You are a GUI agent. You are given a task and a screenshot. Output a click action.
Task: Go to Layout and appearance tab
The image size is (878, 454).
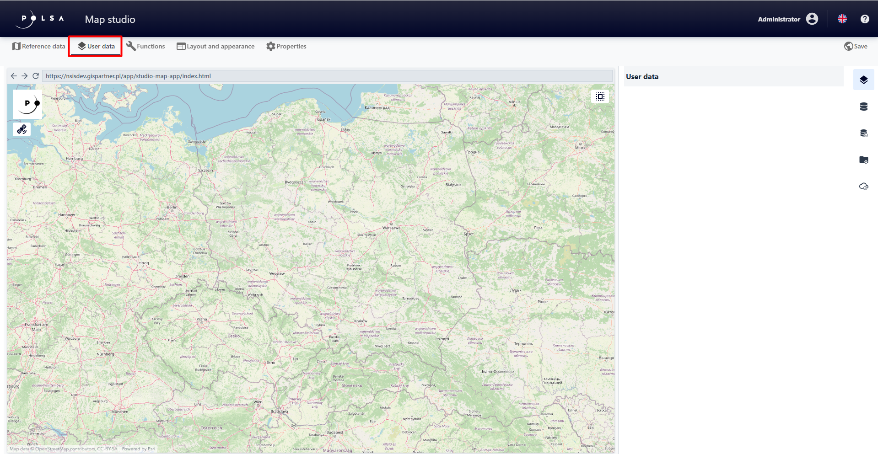click(215, 46)
